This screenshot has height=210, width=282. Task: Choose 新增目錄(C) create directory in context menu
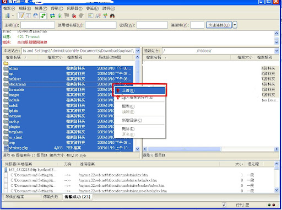(x=140, y=120)
